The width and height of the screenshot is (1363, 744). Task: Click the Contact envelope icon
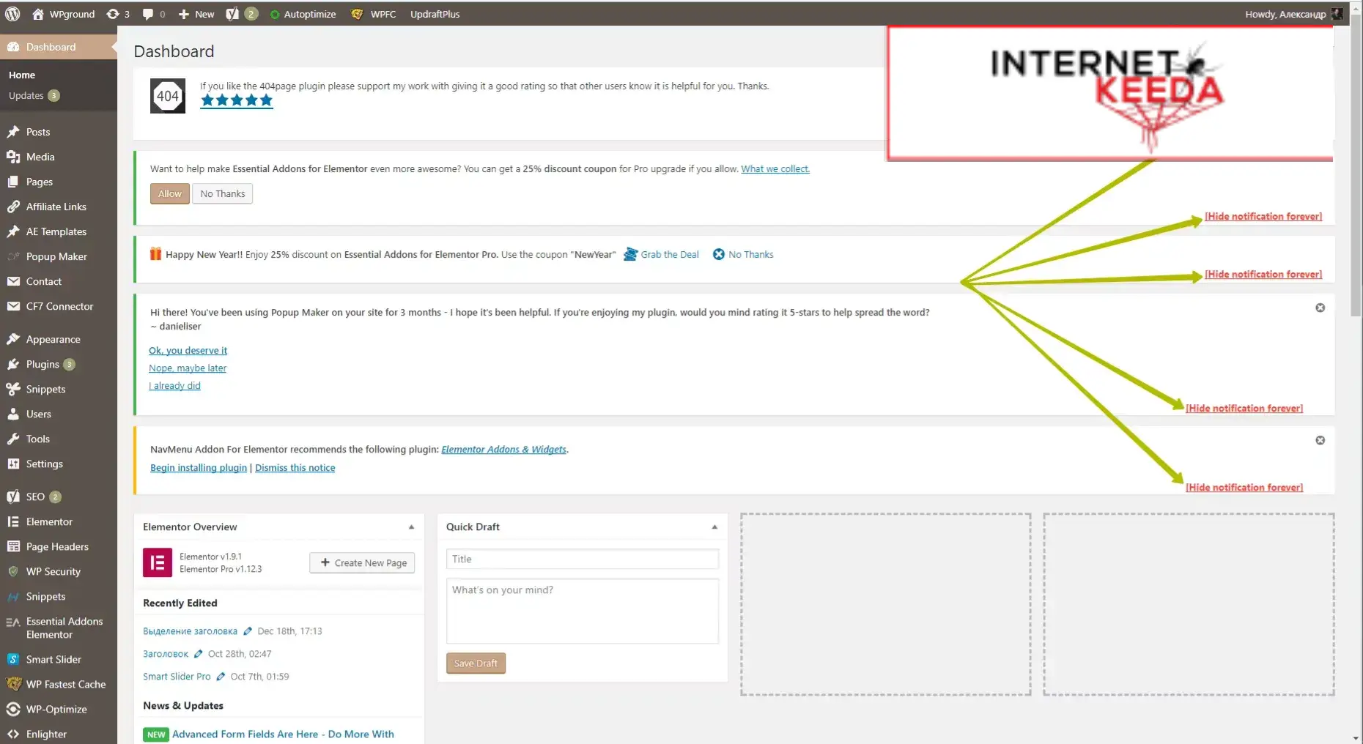[x=13, y=281]
